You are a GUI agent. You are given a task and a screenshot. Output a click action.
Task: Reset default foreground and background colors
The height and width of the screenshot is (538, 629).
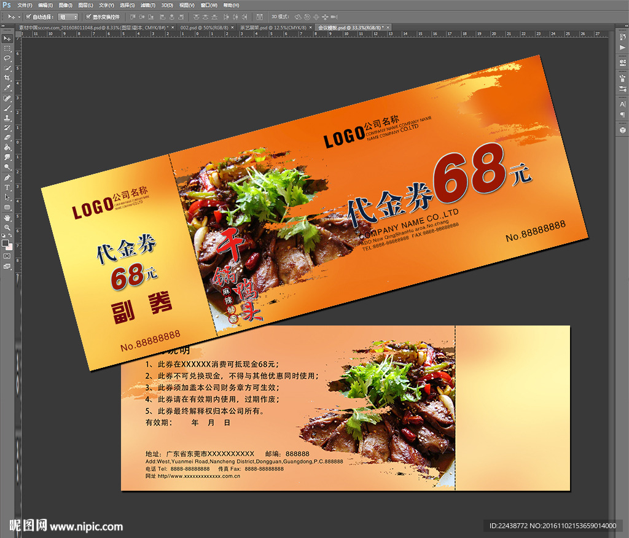click(x=4, y=235)
